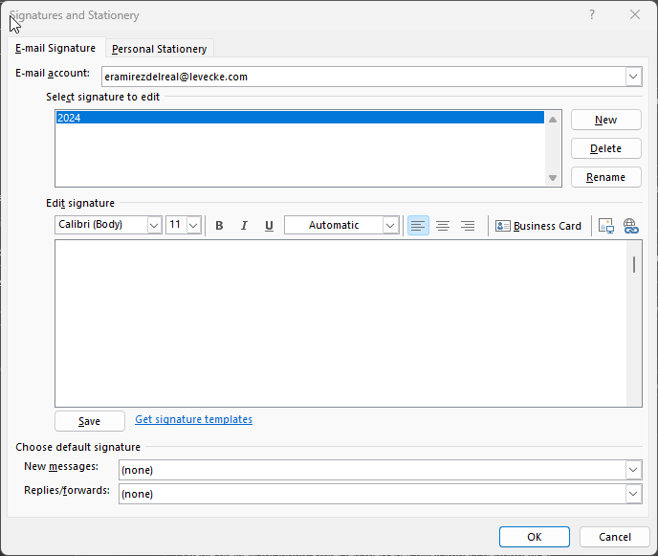The height and width of the screenshot is (556, 658).
Task: Open the Automatic font color dropdown
Action: (390, 225)
